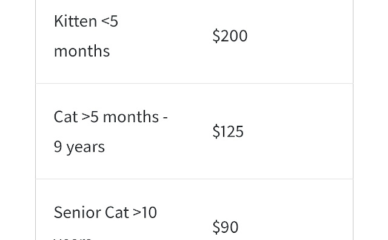Select the "9 years" line

click(x=79, y=147)
